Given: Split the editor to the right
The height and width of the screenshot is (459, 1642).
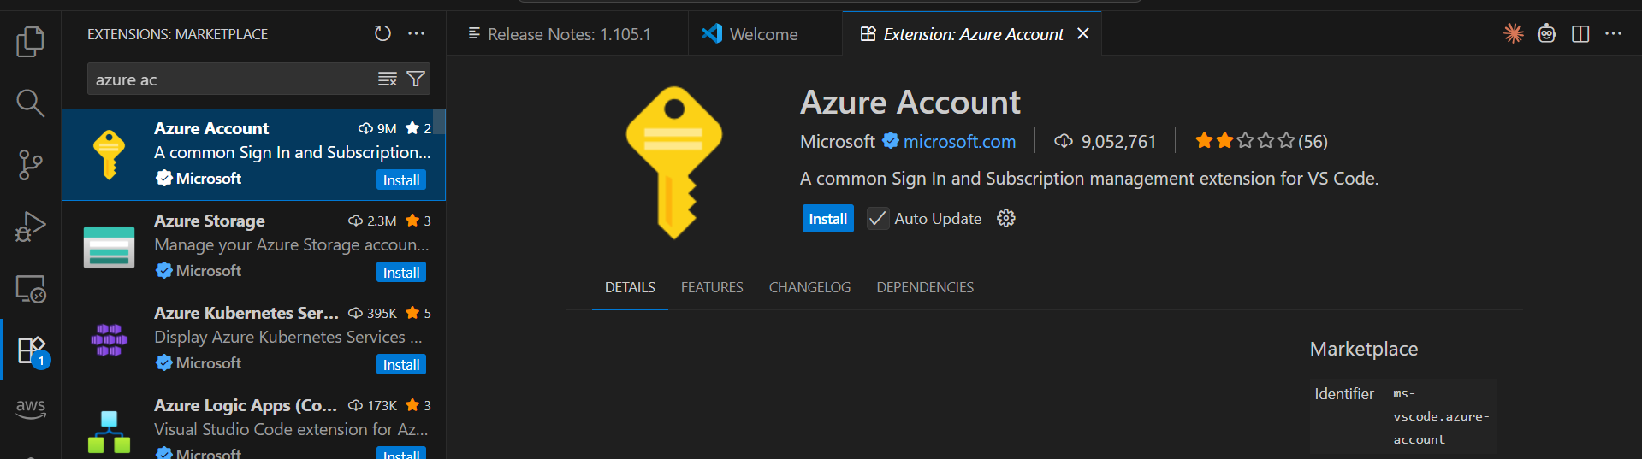Looking at the screenshot, I should pyautogui.click(x=1580, y=34).
